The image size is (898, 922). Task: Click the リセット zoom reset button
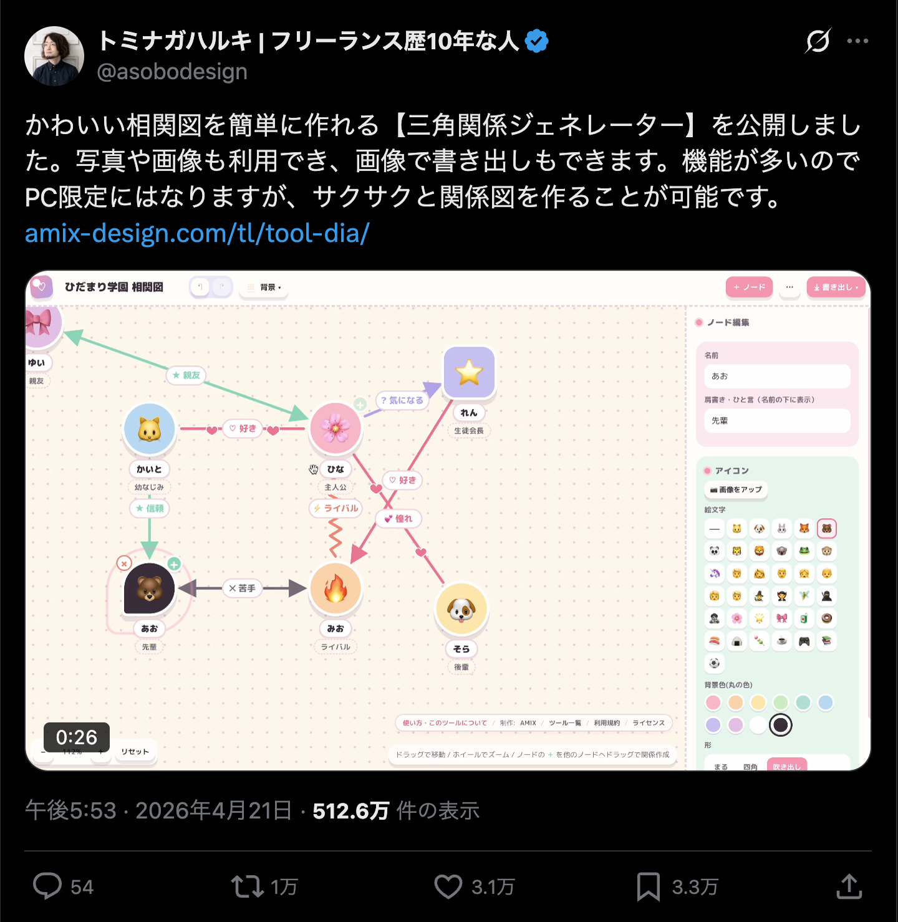tap(135, 751)
